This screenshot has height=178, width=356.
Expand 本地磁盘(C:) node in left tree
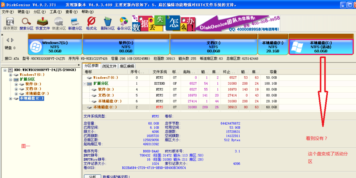[x=11, y=98]
